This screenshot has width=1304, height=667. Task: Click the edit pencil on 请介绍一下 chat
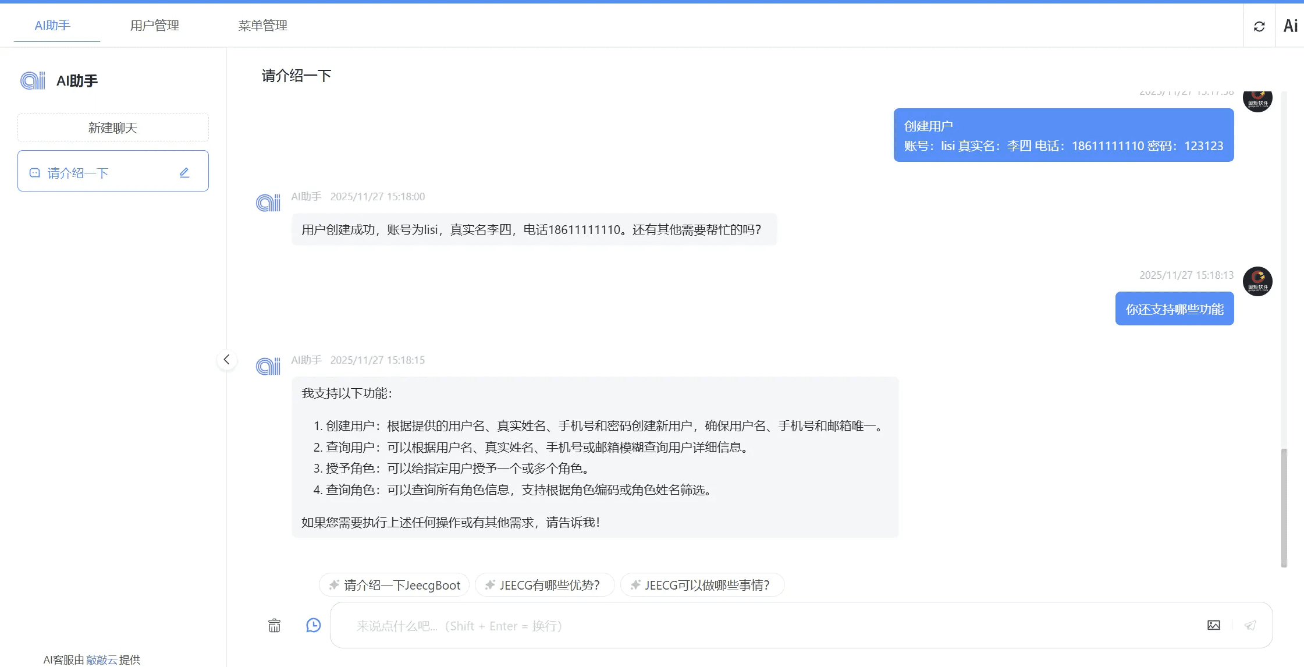pos(184,173)
